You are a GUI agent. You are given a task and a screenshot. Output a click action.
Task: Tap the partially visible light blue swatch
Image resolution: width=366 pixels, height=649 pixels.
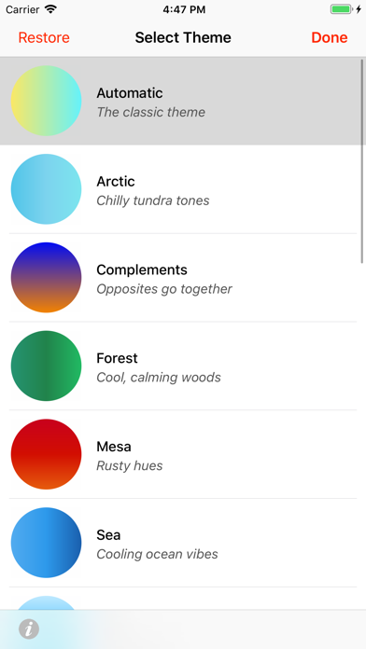[46, 602]
